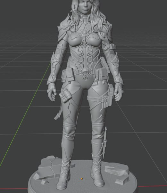Select the dangling strap beside the left leg

tap(58, 111)
